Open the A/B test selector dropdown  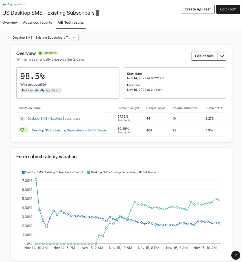point(44,37)
